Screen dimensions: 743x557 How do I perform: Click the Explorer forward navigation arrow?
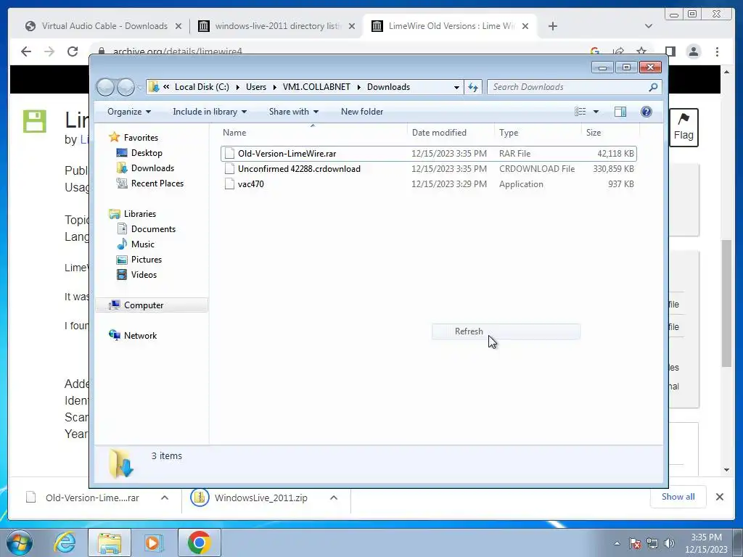[126, 87]
